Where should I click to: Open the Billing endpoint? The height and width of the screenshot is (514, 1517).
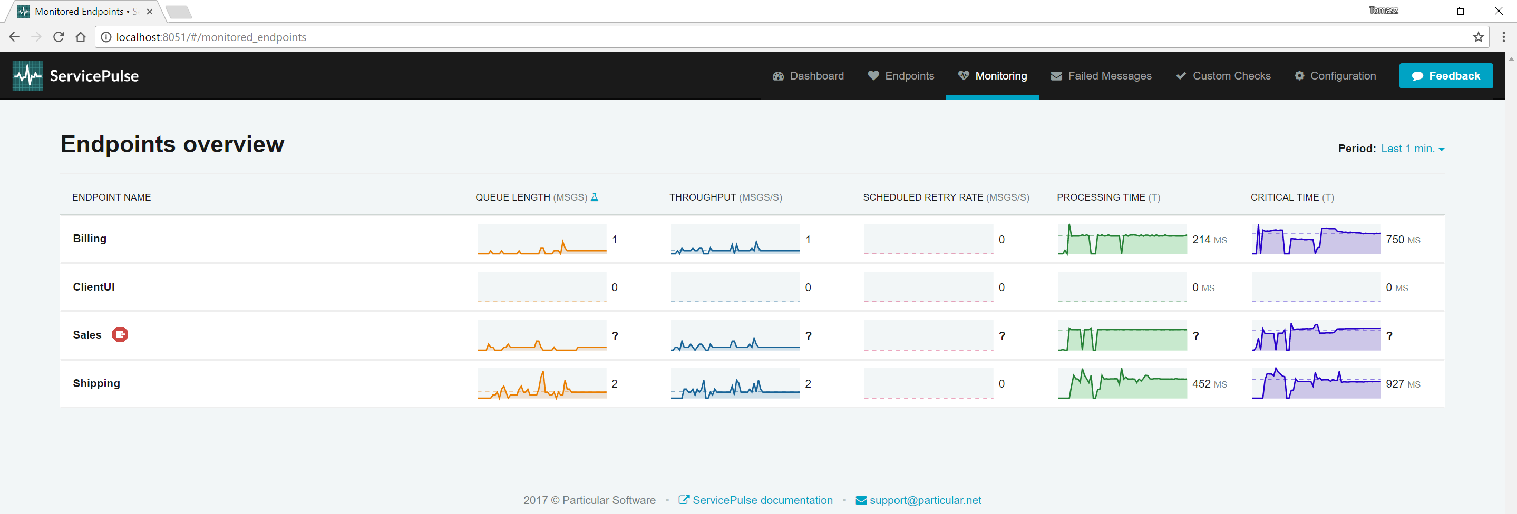point(90,239)
